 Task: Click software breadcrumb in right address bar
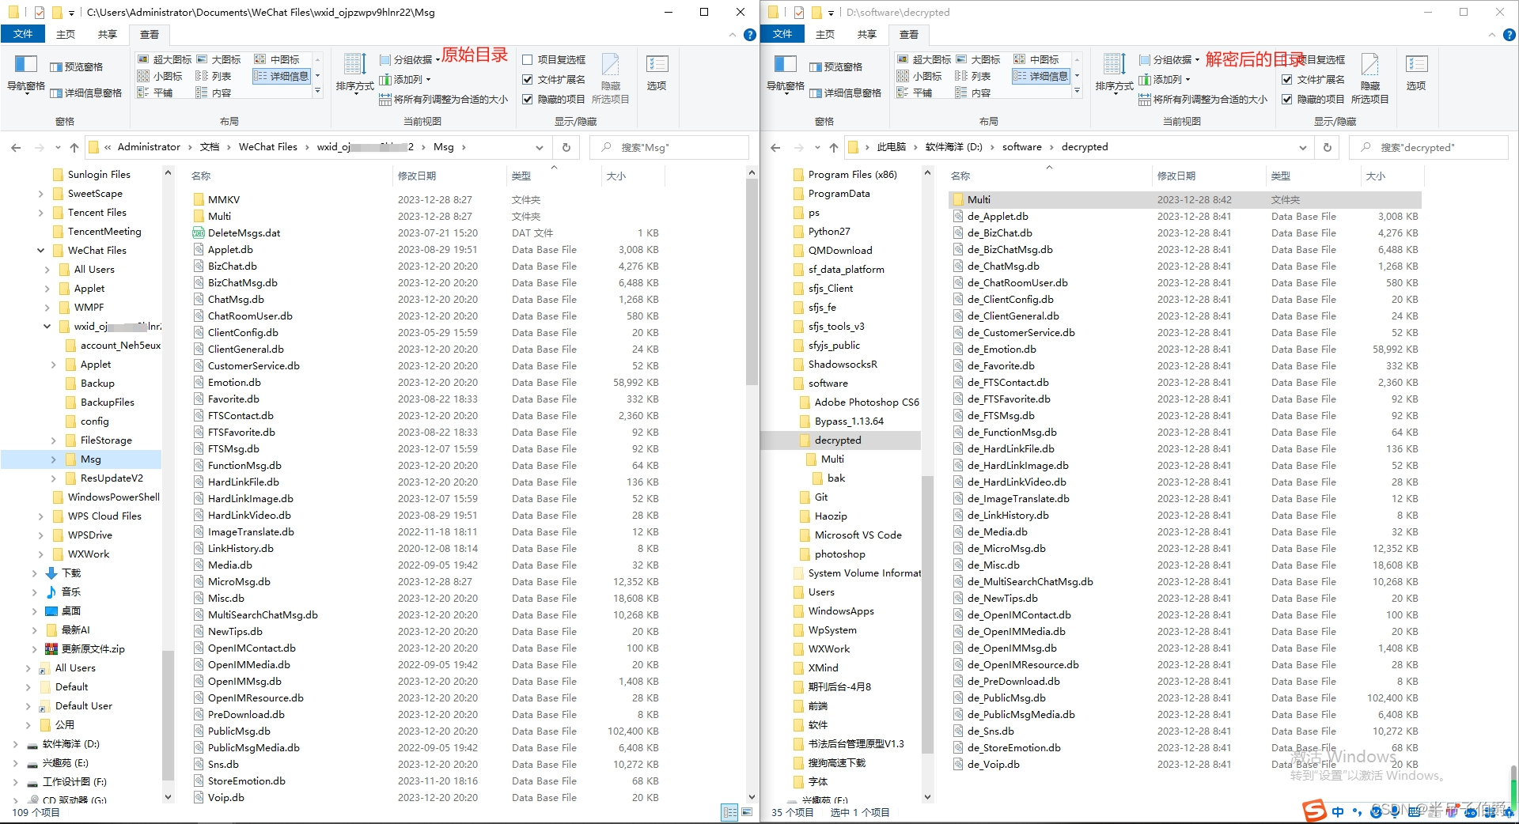click(x=1021, y=147)
